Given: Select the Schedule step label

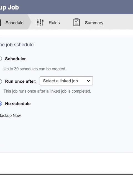Looking at the screenshot, I should [x=14, y=23].
